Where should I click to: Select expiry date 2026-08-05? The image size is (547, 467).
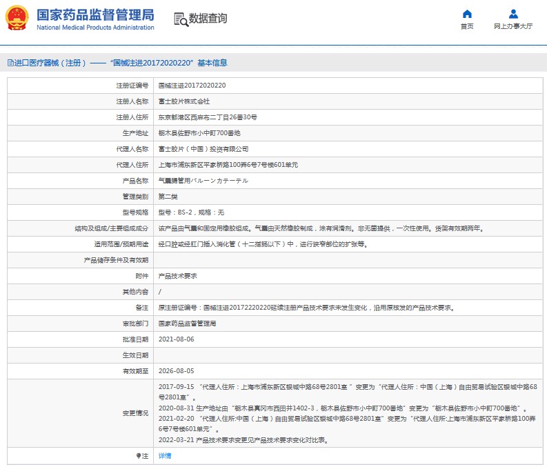click(176, 371)
